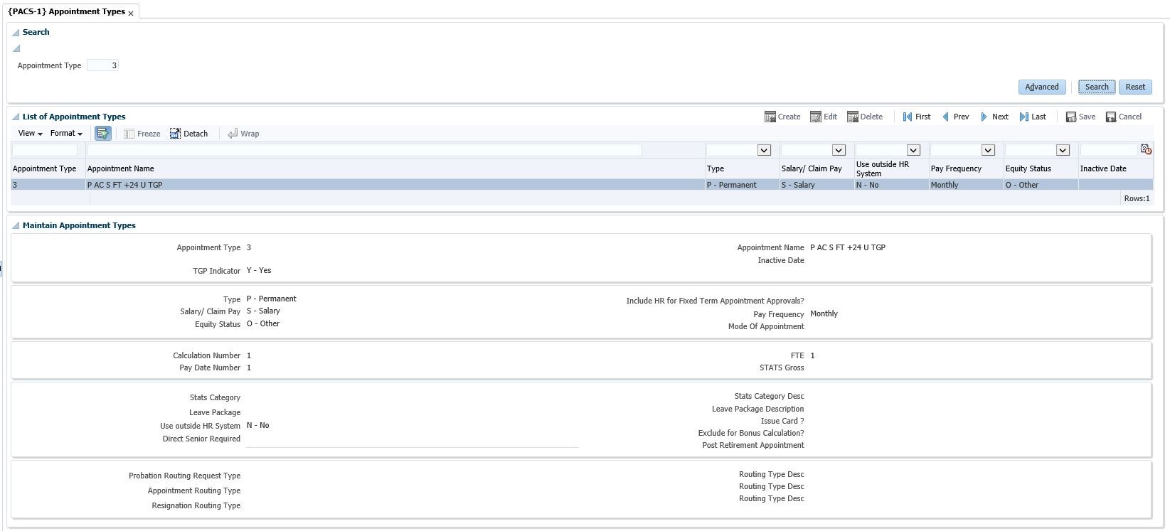
Task: Open the View menu
Action: (x=30, y=134)
